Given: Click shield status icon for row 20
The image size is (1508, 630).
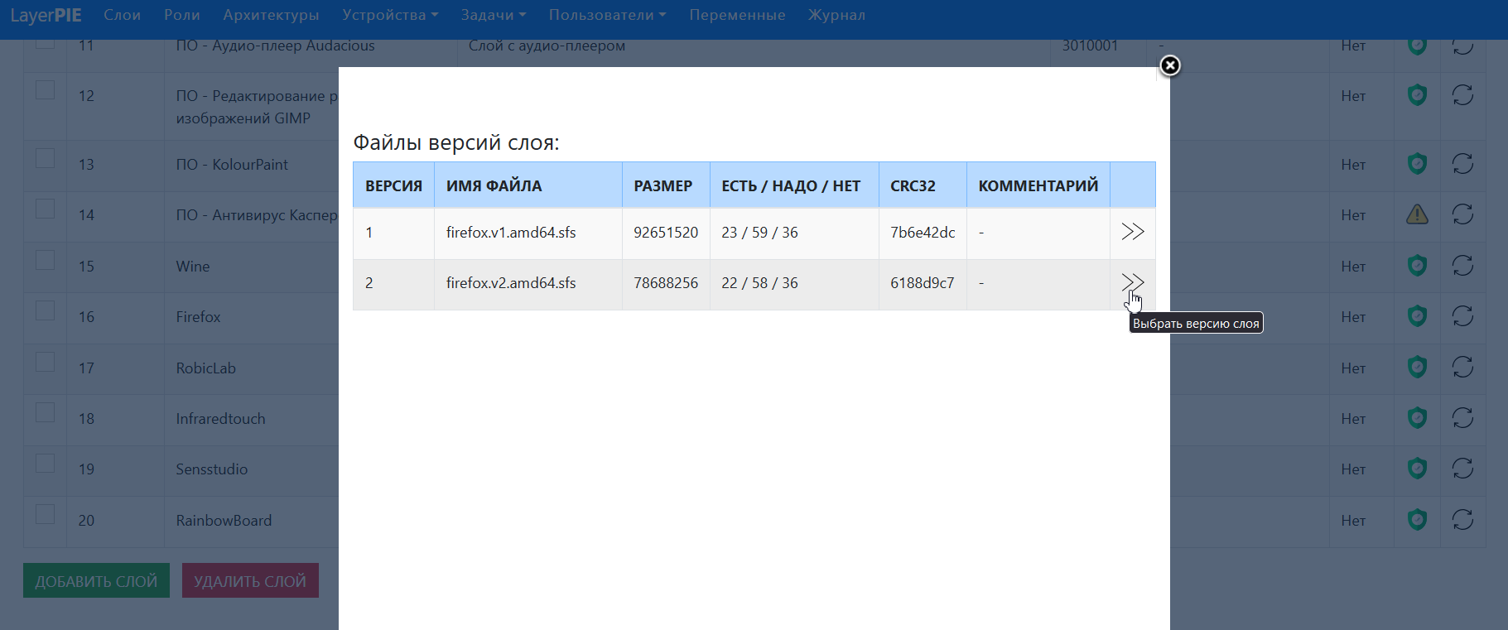Looking at the screenshot, I should 1417,520.
